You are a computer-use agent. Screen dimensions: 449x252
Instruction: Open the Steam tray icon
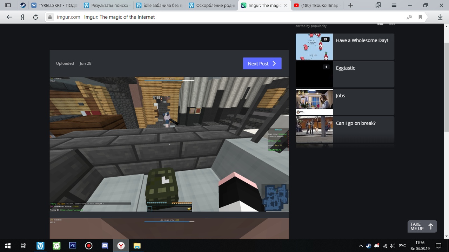point(369,246)
